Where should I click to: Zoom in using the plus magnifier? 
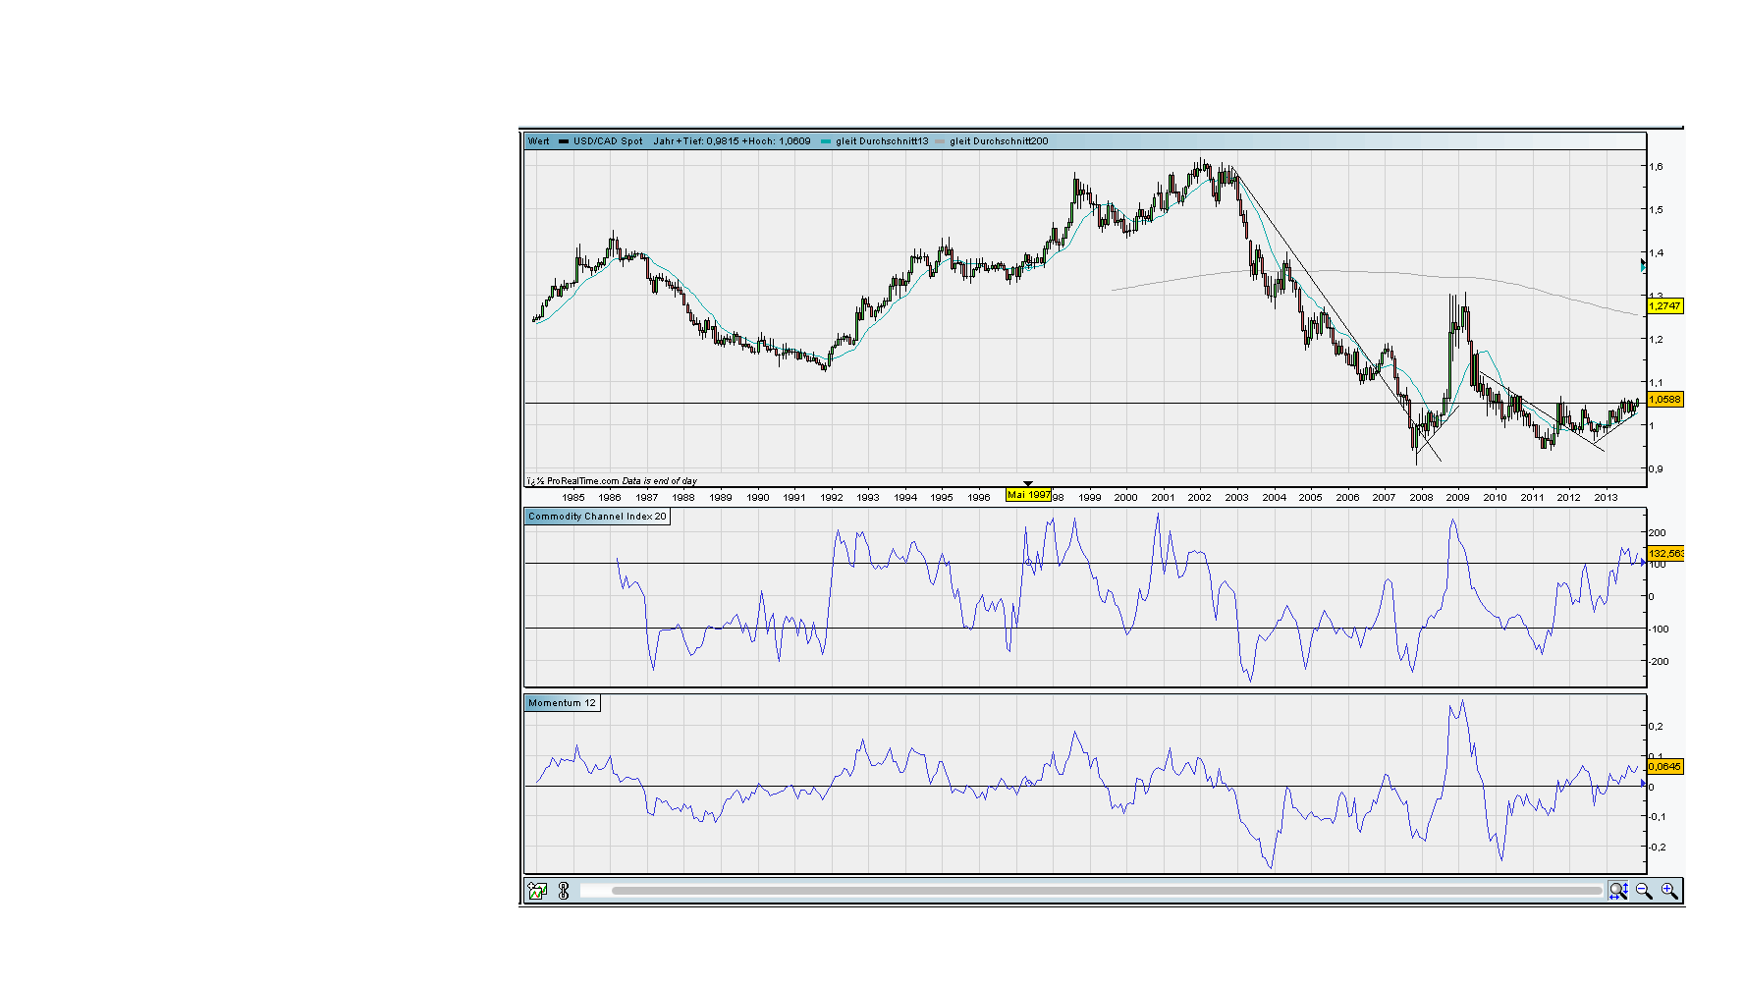(x=1669, y=891)
